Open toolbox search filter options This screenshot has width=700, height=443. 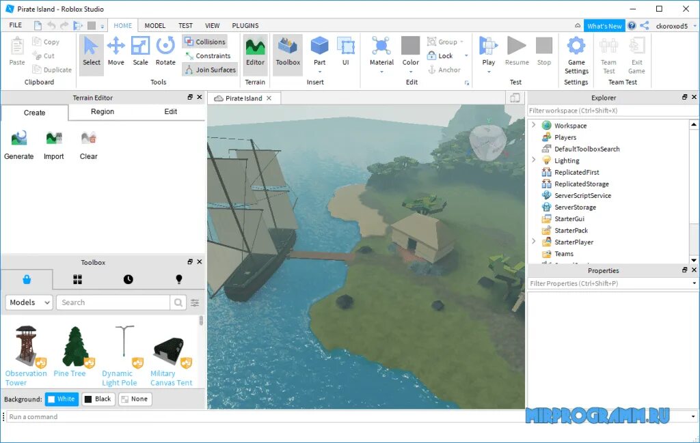pos(195,302)
